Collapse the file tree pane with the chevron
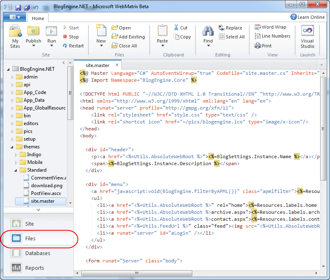330x280 pixels. [64, 63]
